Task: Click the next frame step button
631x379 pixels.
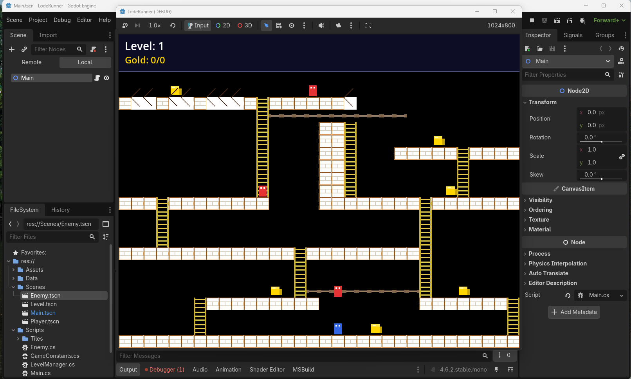Action: tap(137, 25)
